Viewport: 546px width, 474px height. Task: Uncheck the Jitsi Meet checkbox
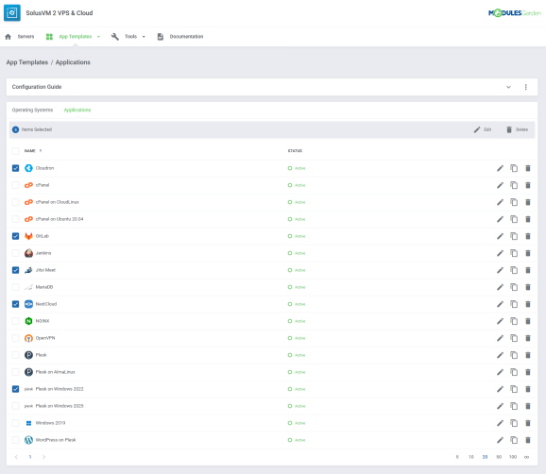coord(16,270)
